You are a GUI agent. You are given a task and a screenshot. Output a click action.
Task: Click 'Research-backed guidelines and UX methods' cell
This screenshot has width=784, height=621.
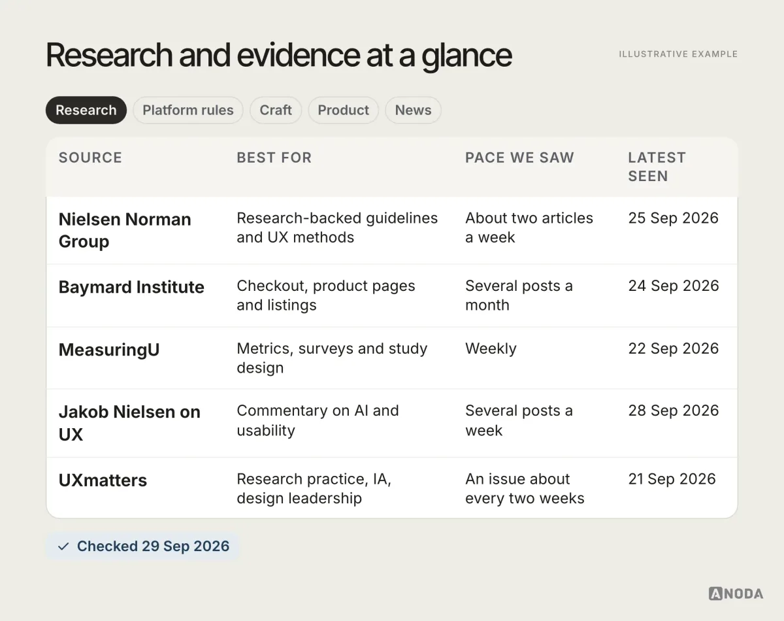[337, 227]
